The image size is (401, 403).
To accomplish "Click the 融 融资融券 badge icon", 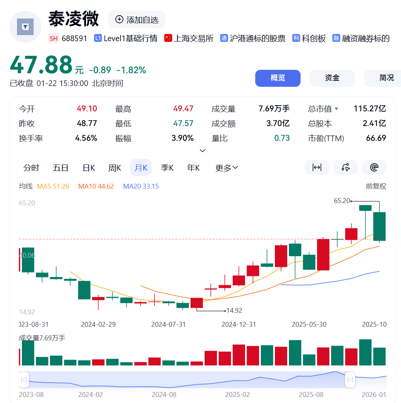I will coord(336,38).
